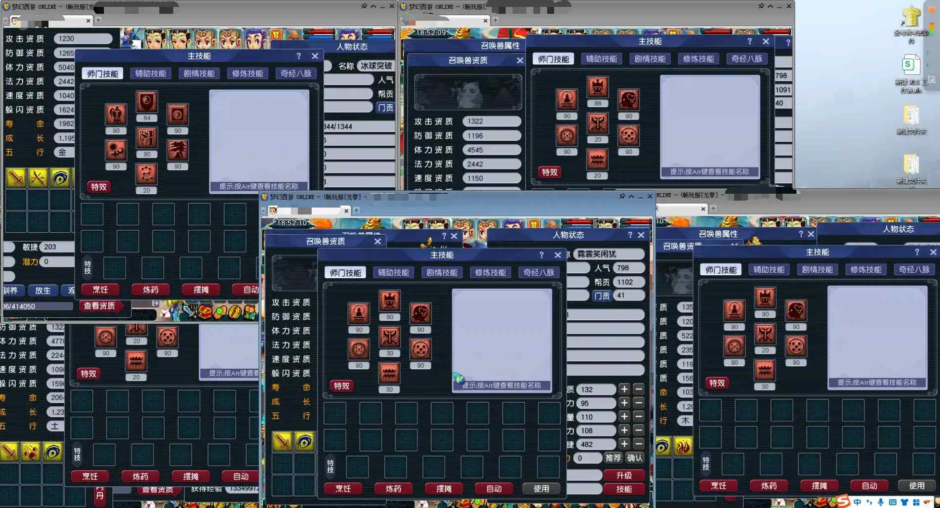
Task: Pin the top-left game window
Action: 364,6
